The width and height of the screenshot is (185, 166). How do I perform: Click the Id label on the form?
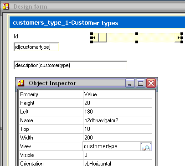coord(16,36)
